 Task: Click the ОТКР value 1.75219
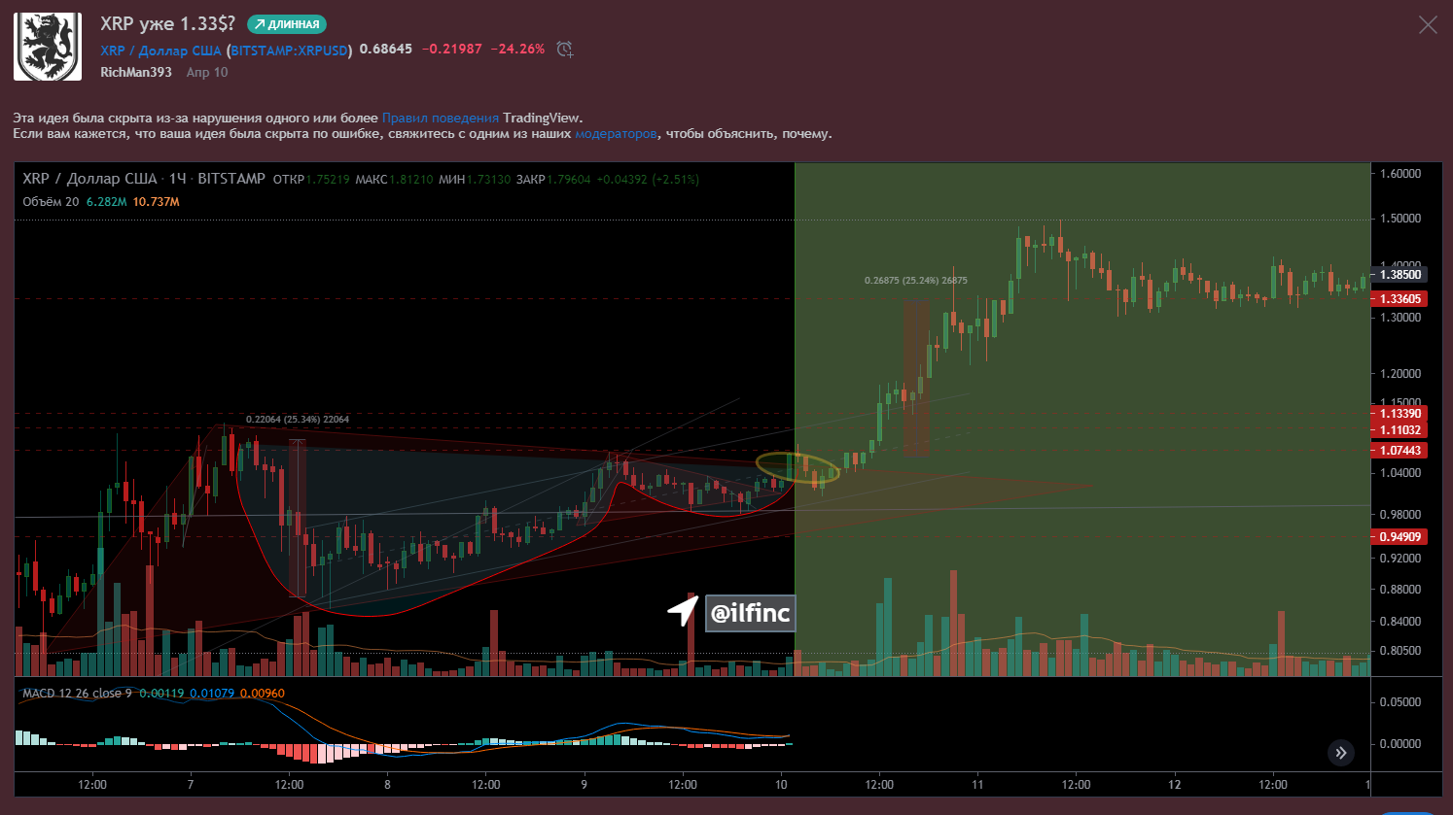click(x=328, y=180)
